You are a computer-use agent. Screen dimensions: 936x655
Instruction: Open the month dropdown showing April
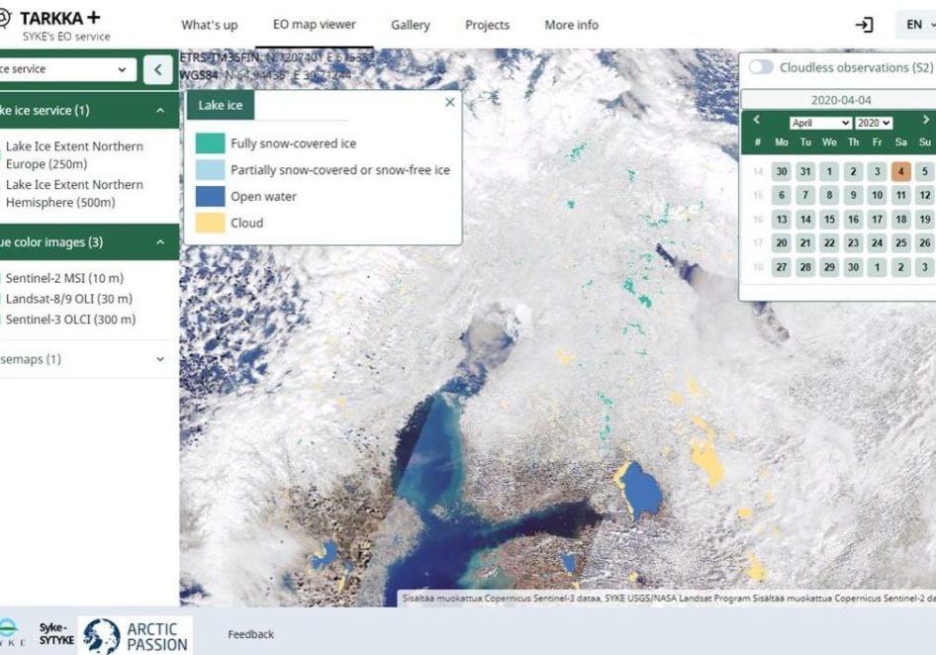click(x=820, y=123)
